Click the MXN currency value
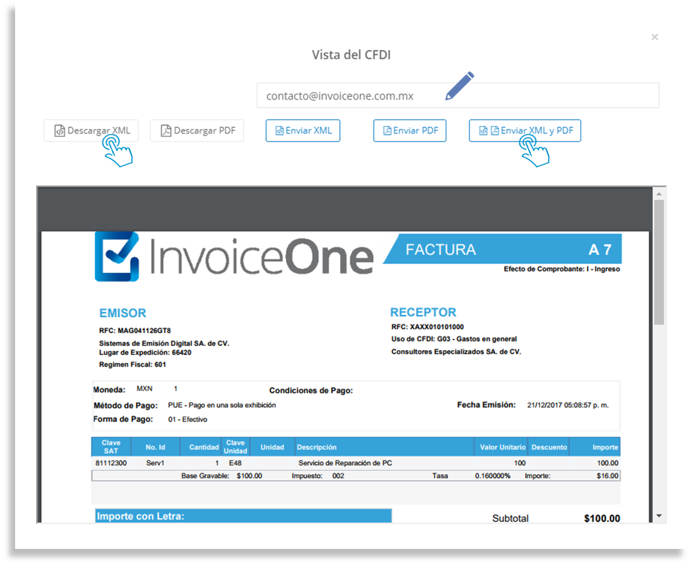This screenshot has width=690, height=565. click(144, 389)
